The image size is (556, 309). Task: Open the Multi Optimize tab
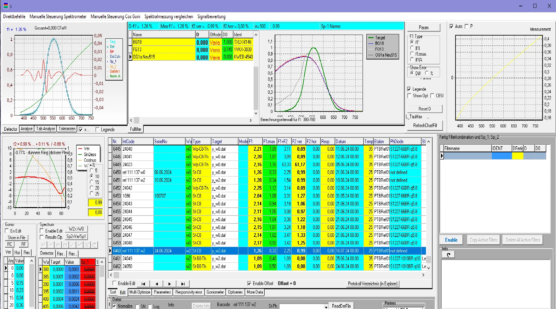(140, 292)
